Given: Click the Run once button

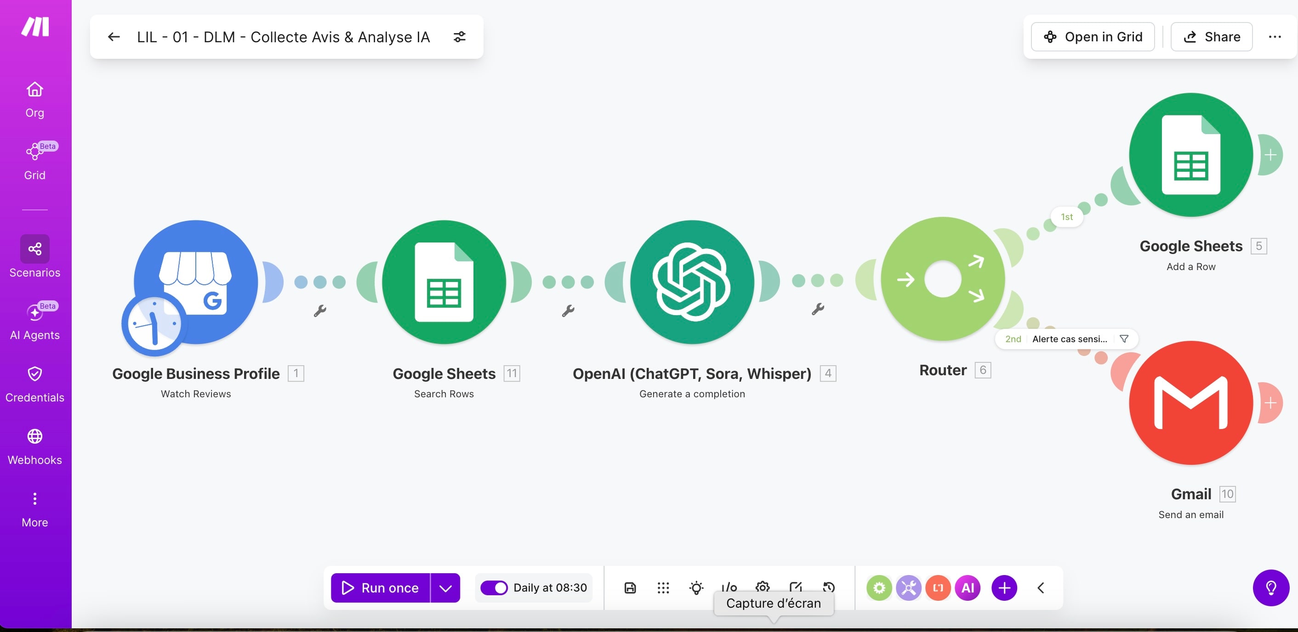Looking at the screenshot, I should click(381, 588).
